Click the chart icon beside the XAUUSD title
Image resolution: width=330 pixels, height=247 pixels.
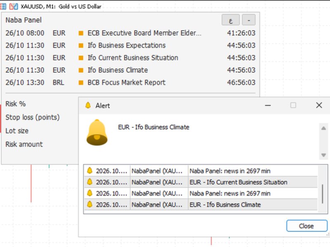tap(14, 7)
